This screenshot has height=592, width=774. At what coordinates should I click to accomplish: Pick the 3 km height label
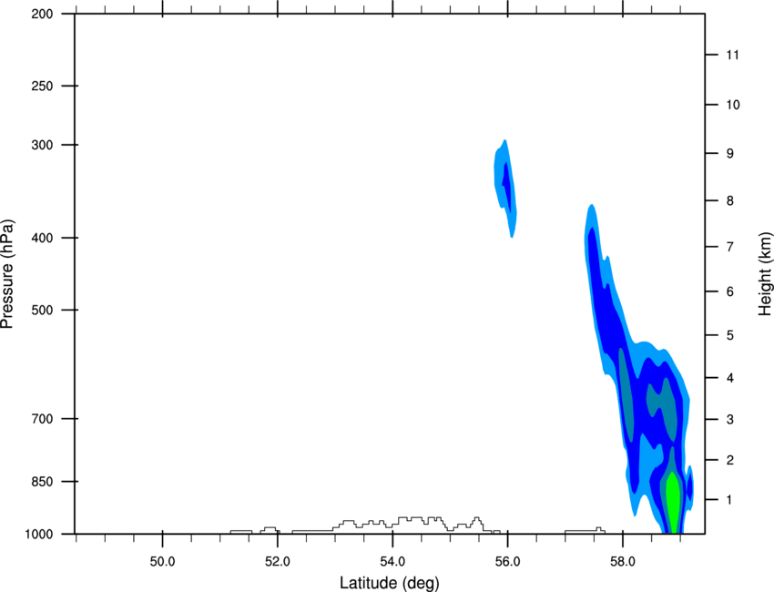[x=729, y=420]
